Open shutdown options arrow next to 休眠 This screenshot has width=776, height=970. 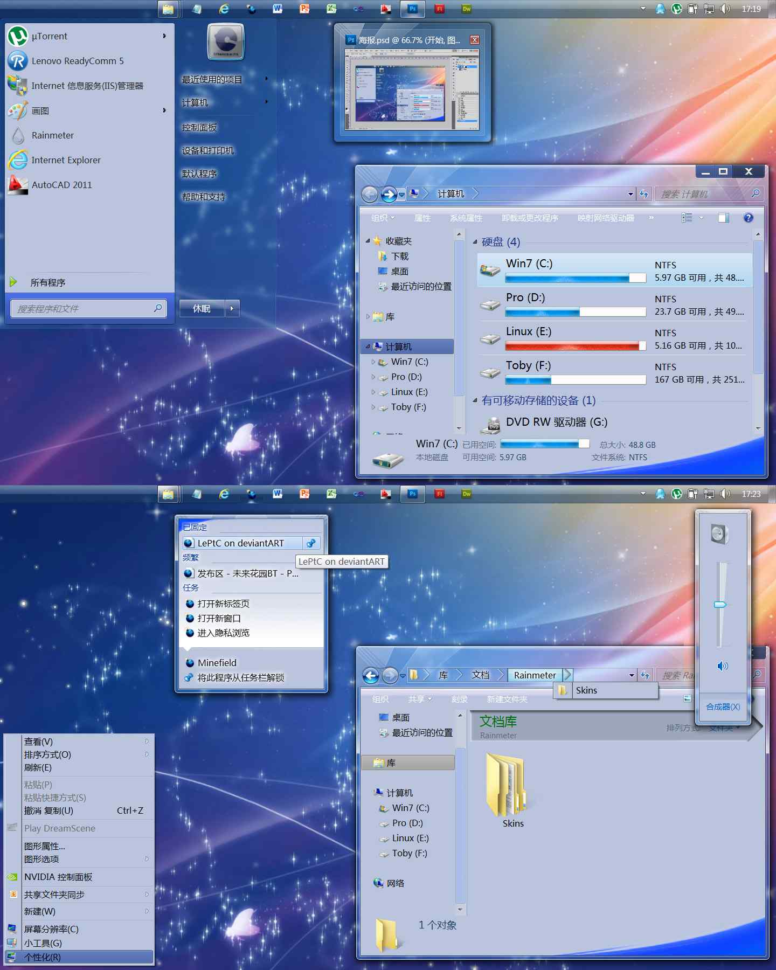tap(232, 308)
